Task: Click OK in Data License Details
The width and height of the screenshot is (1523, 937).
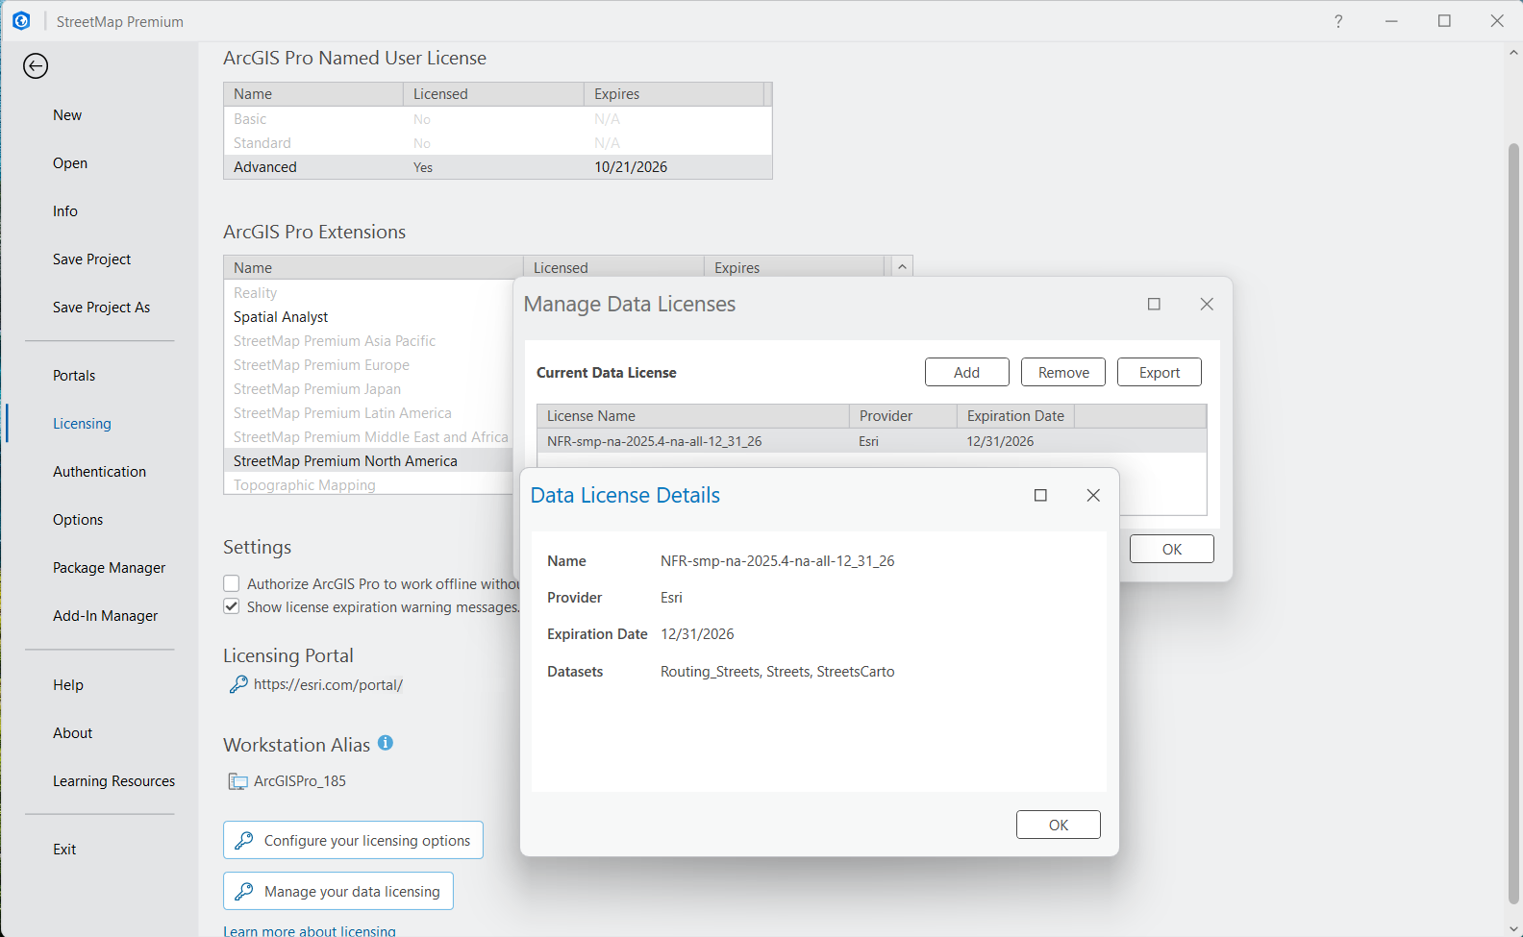Action: click(x=1059, y=825)
